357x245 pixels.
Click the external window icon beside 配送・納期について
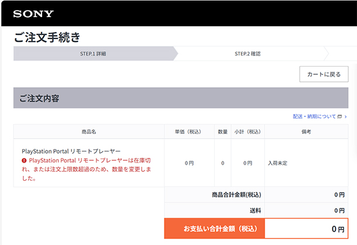coord(339,116)
